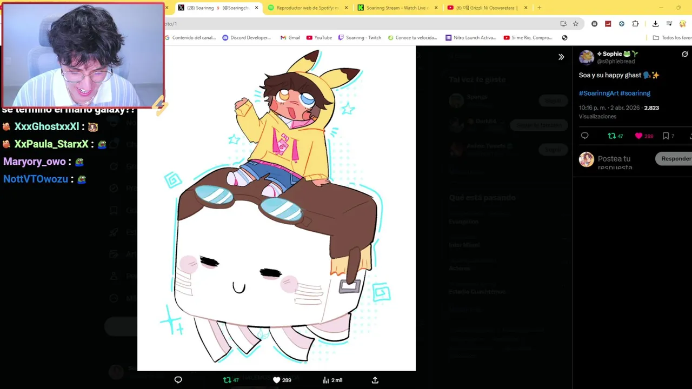Click the globe bookmark icon
The image size is (692, 389).
coord(564,38)
